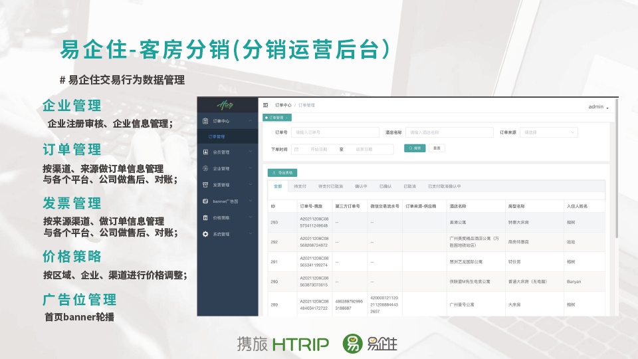The image size is (638, 359).
Task: Click the 微信交易流水号 column header
Action: [x=385, y=206]
